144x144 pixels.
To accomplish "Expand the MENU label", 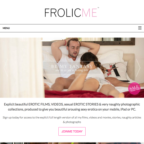I will click(x=6, y=28).
